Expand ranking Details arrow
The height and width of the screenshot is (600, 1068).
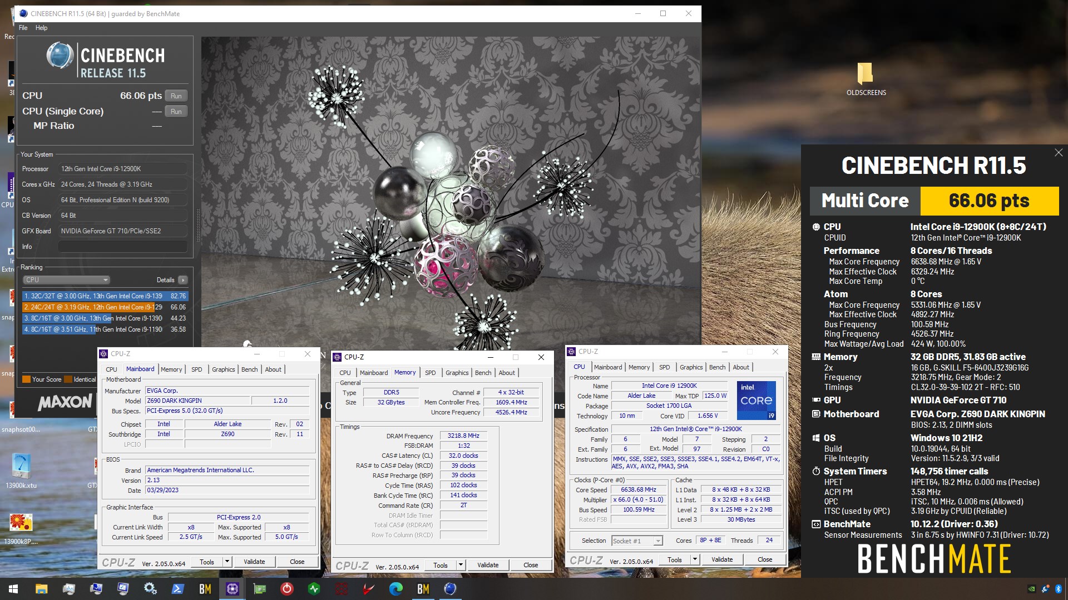(x=183, y=280)
